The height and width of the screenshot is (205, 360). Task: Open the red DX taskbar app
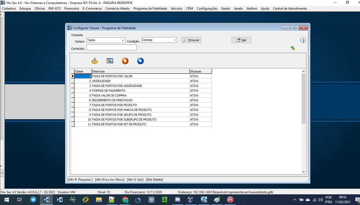click(x=230, y=199)
